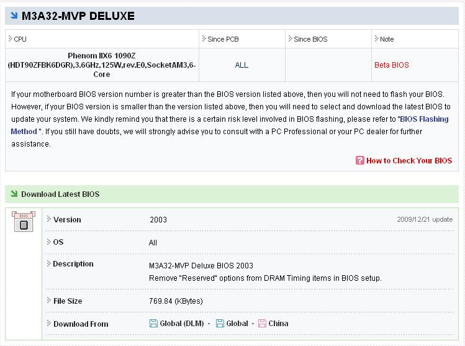Click the Phenom IIX6 1090Z CPU description
465x346 pixels.
102,65
